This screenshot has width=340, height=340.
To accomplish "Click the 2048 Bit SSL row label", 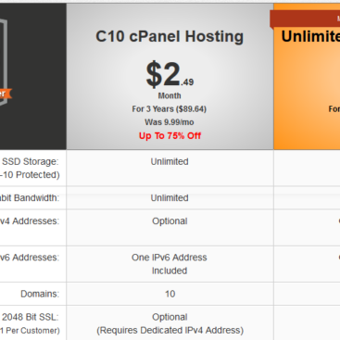I will pyautogui.click(x=31, y=317).
